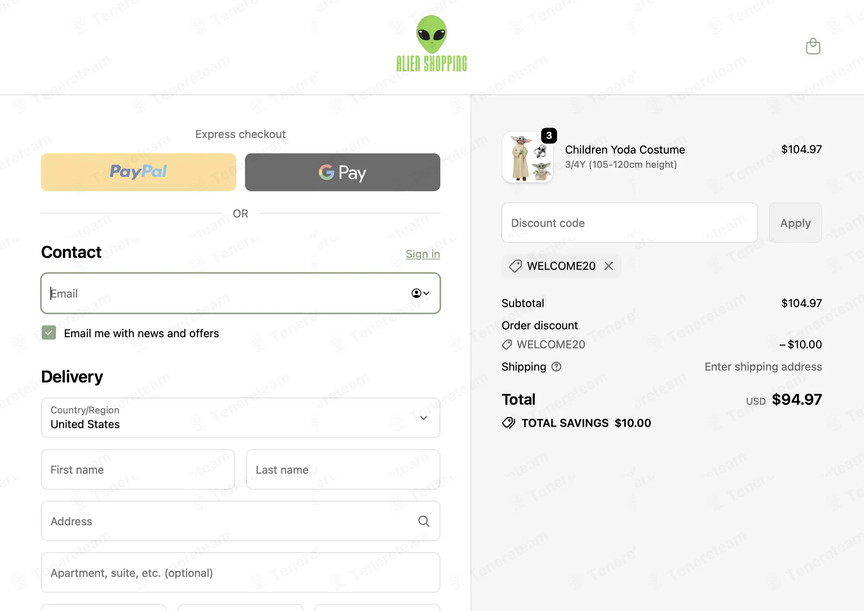Viewport: 864px width, 611px height.
Task: Click the Address input field
Action: click(x=241, y=521)
